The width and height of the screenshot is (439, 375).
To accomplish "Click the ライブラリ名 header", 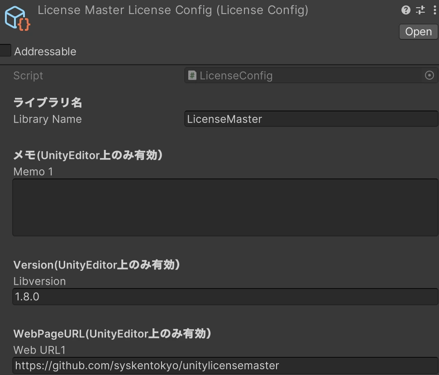I will click(48, 102).
